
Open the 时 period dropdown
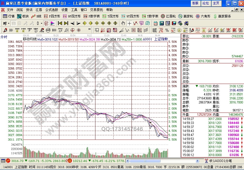(6, 23)
